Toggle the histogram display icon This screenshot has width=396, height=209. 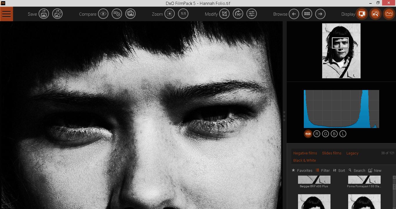click(x=389, y=14)
